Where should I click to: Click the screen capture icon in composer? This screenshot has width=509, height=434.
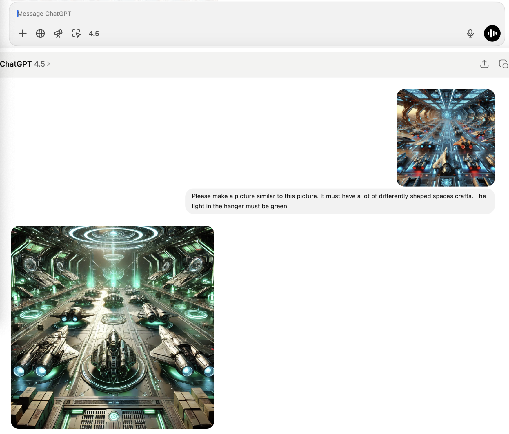tap(76, 33)
